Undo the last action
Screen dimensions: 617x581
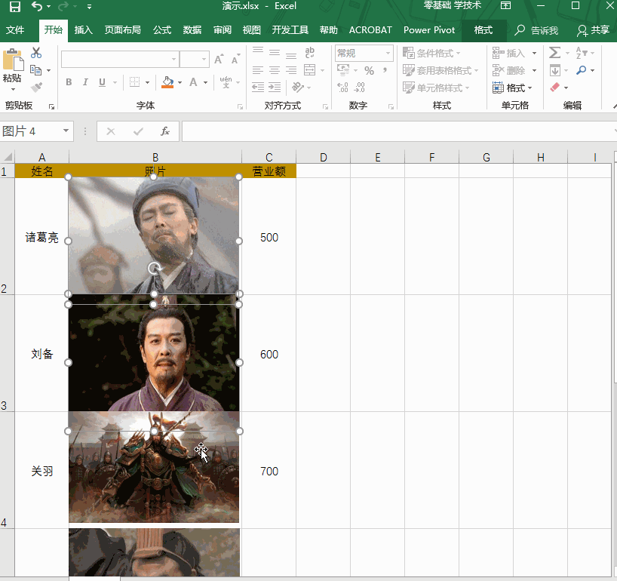[x=37, y=6]
